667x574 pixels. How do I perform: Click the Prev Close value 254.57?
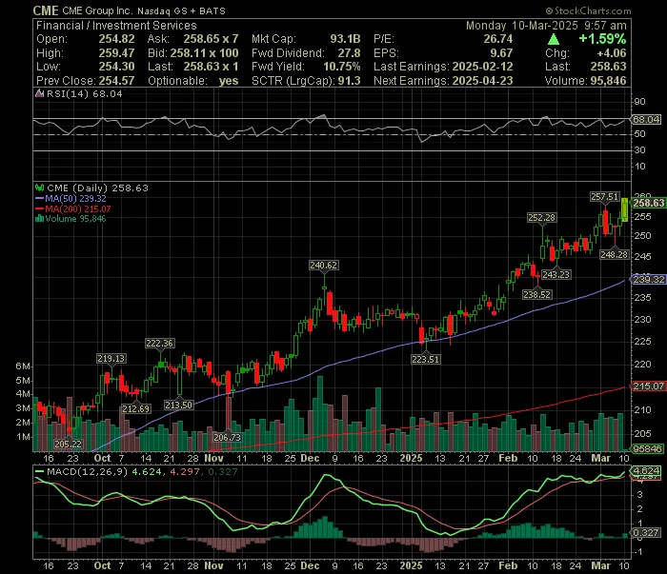[x=116, y=81]
